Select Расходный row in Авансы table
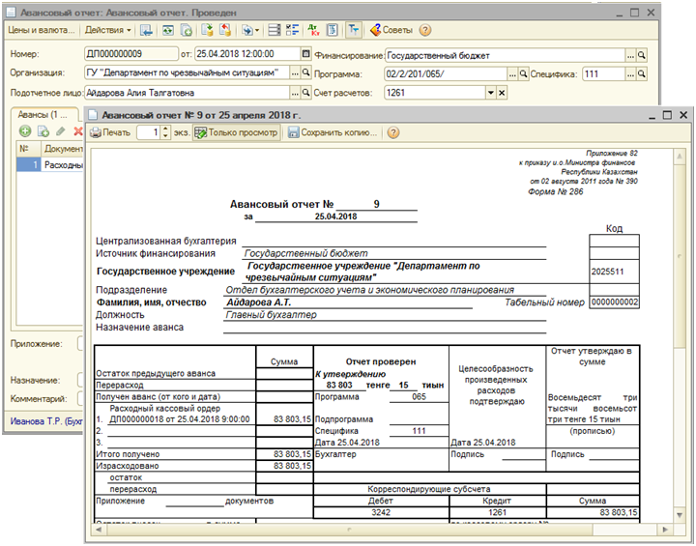This screenshot has height=546, width=696. click(65, 165)
